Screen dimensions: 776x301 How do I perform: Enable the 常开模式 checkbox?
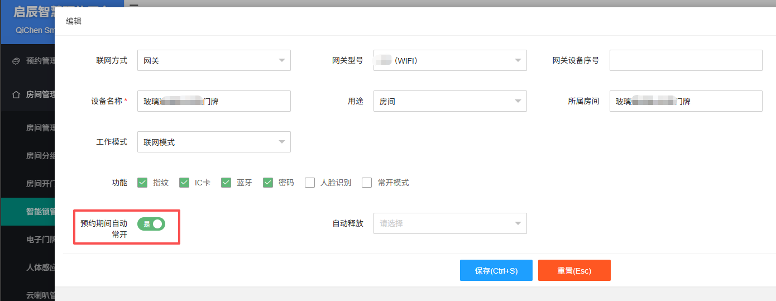(367, 183)
